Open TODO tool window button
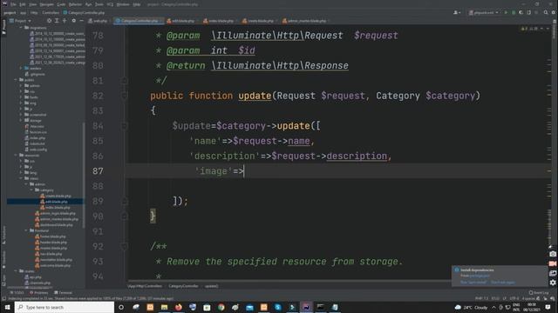The width and height of the screenshot is (558, 313). coord(17,292)
